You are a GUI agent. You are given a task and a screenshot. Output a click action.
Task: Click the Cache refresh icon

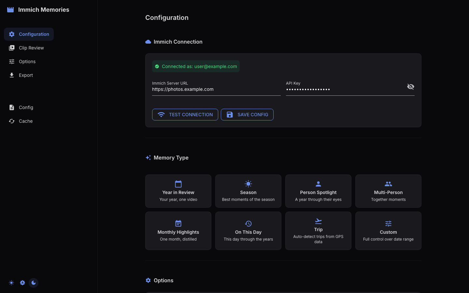pyautogui.click(x=12, y=121)
